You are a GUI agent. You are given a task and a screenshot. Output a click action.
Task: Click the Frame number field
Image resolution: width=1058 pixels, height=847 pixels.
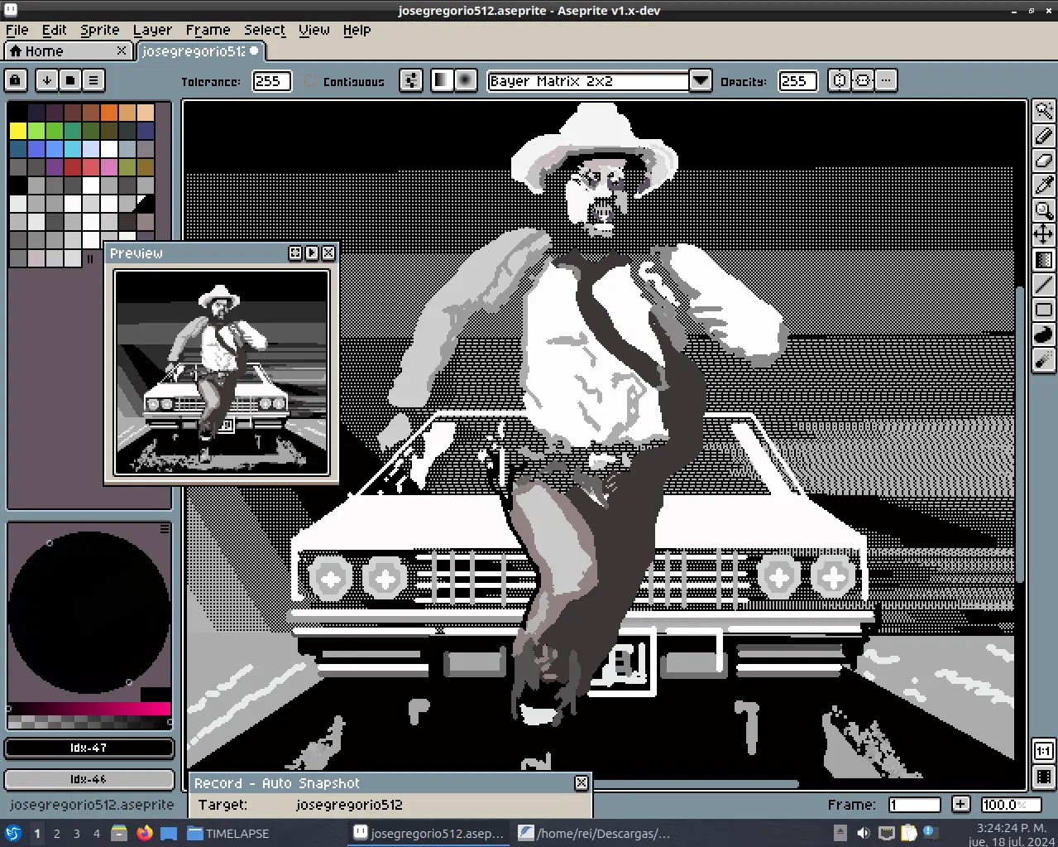[914, 805]
